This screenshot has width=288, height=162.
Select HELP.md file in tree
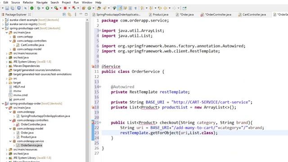[19, 87]
